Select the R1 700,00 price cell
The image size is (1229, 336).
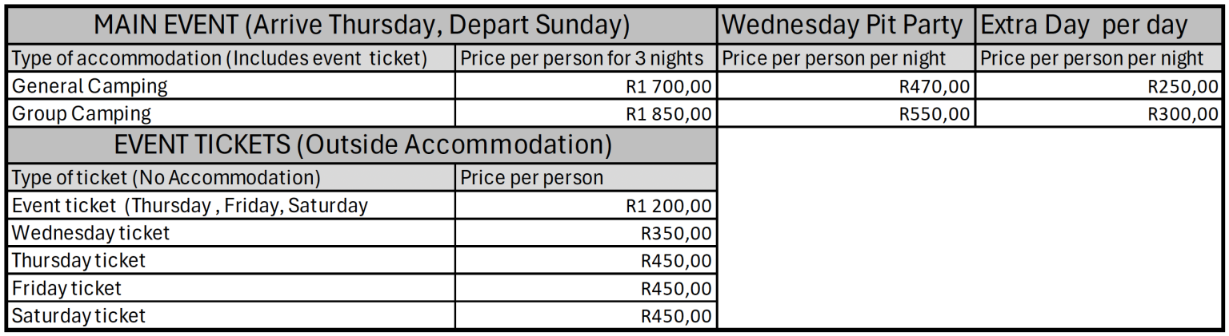[x=669, y=86]
